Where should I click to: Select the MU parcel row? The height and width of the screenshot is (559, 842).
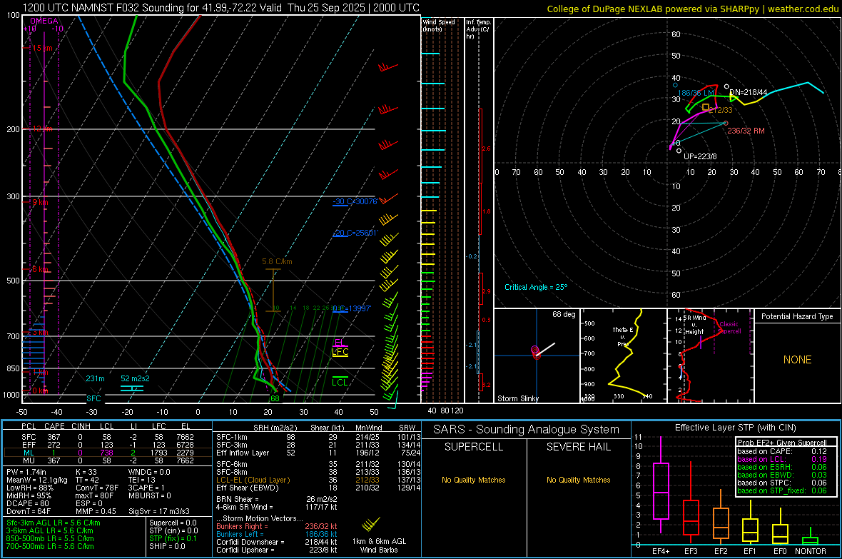[x=108, y=460]
